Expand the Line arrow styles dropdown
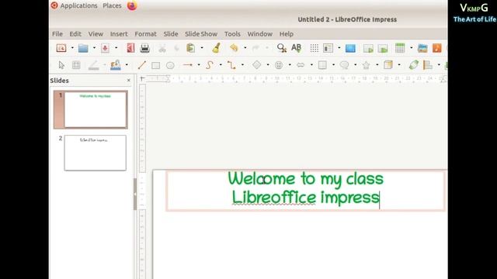The width and height of the screenshot is (497, 279). pos(199,65)
